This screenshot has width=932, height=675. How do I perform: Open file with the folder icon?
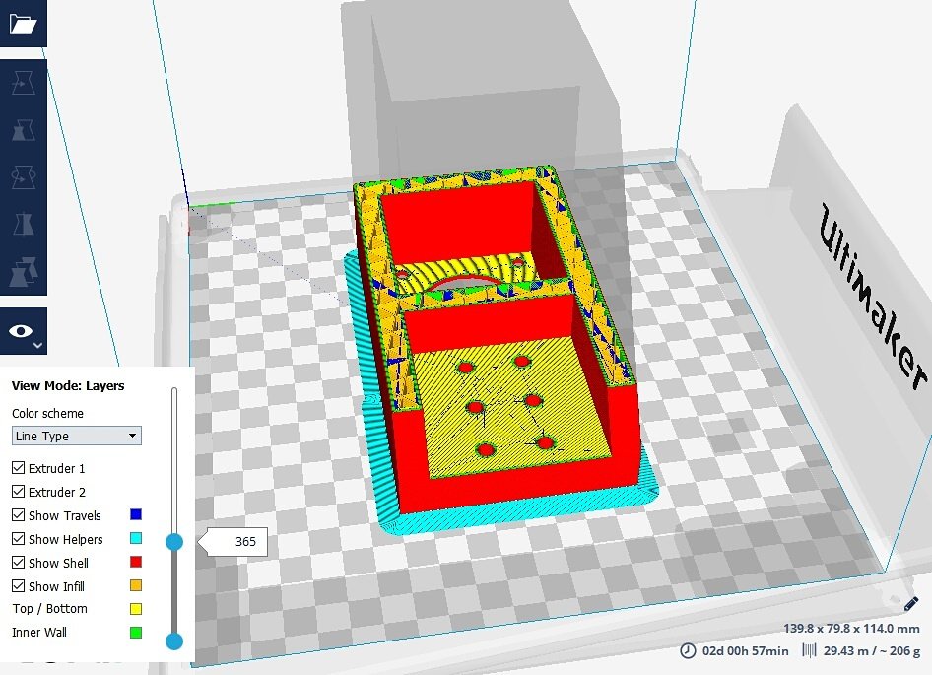(x=24, y=24)
